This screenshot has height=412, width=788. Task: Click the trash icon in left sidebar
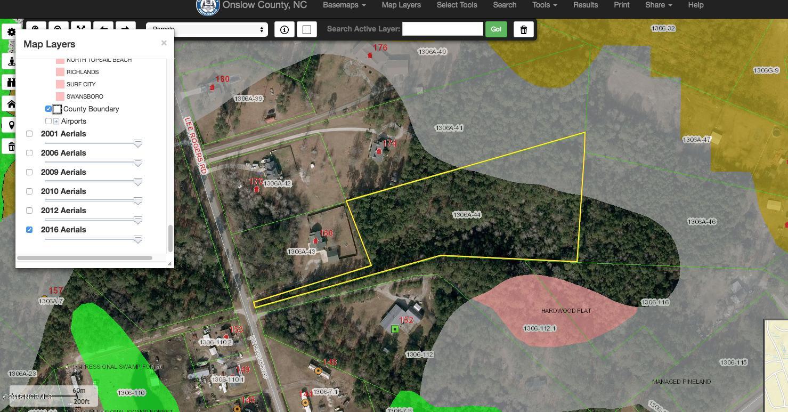pos(11,147)
